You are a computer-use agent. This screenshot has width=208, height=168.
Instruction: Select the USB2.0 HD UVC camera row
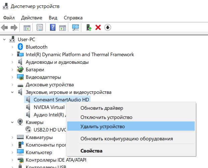pyautogui.click(x=49, y=130)
